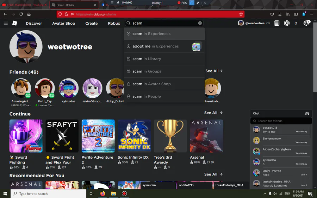Open the Roblox notifications list icon
Screen dimensions: 317x198
pos(276,23)
